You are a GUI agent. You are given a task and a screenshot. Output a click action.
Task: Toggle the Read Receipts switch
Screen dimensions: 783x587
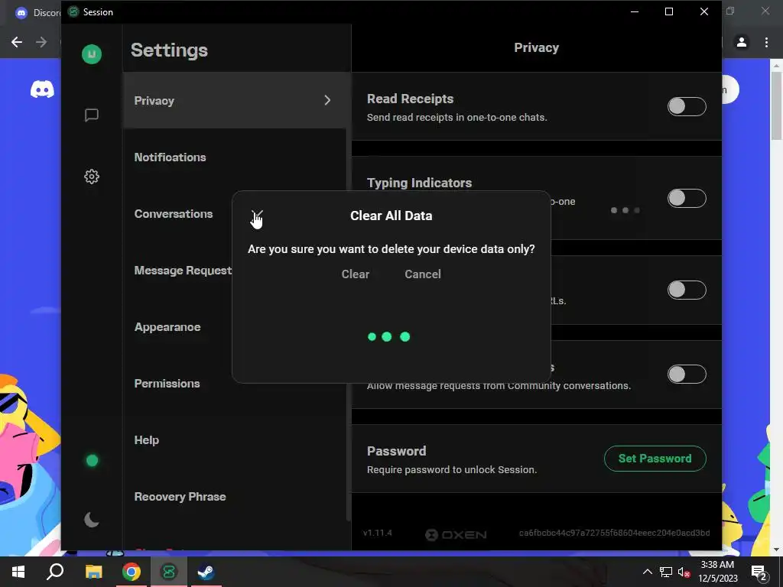(687, 106)
